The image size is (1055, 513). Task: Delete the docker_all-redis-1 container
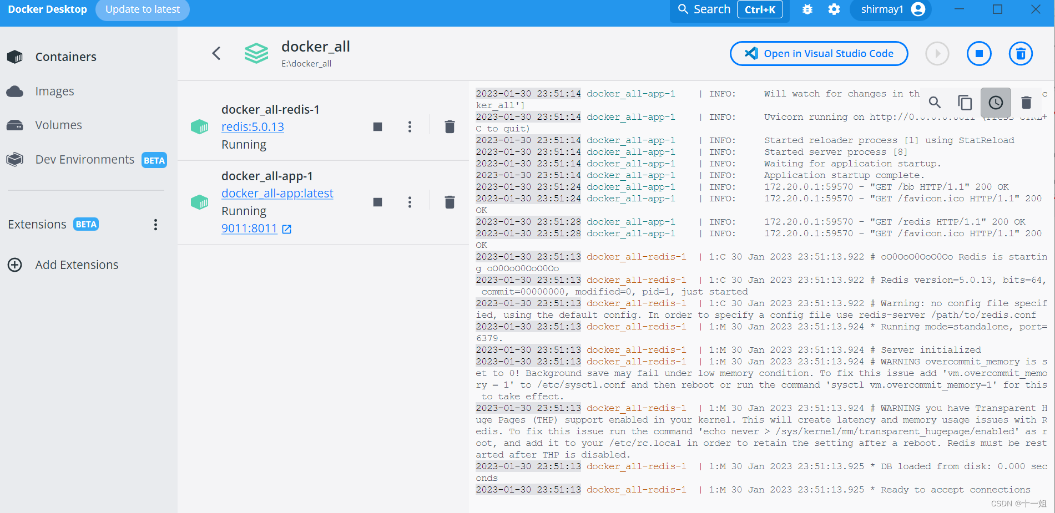450,127
